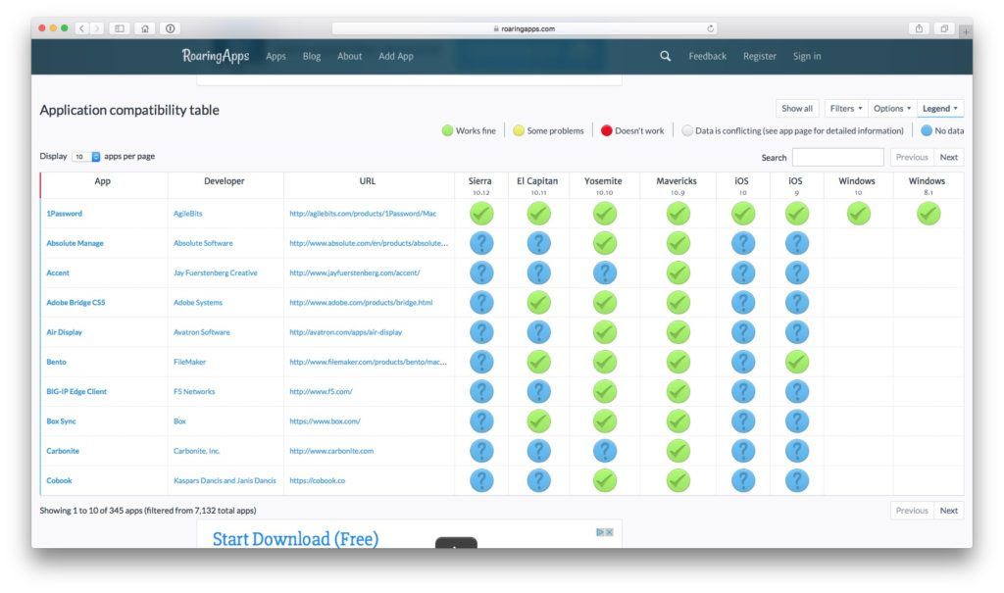Screen dimensions: 1004x593
Task: Click Absolute Manage Yosemite checkmark icon
Action: coord(604,243)
